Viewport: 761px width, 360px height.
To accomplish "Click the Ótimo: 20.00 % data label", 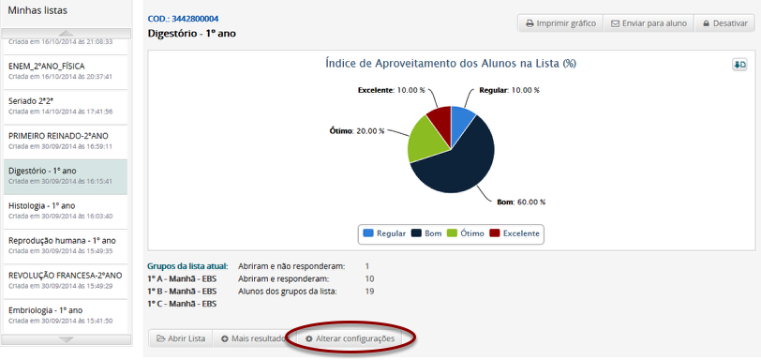I will tap(357, 131).
